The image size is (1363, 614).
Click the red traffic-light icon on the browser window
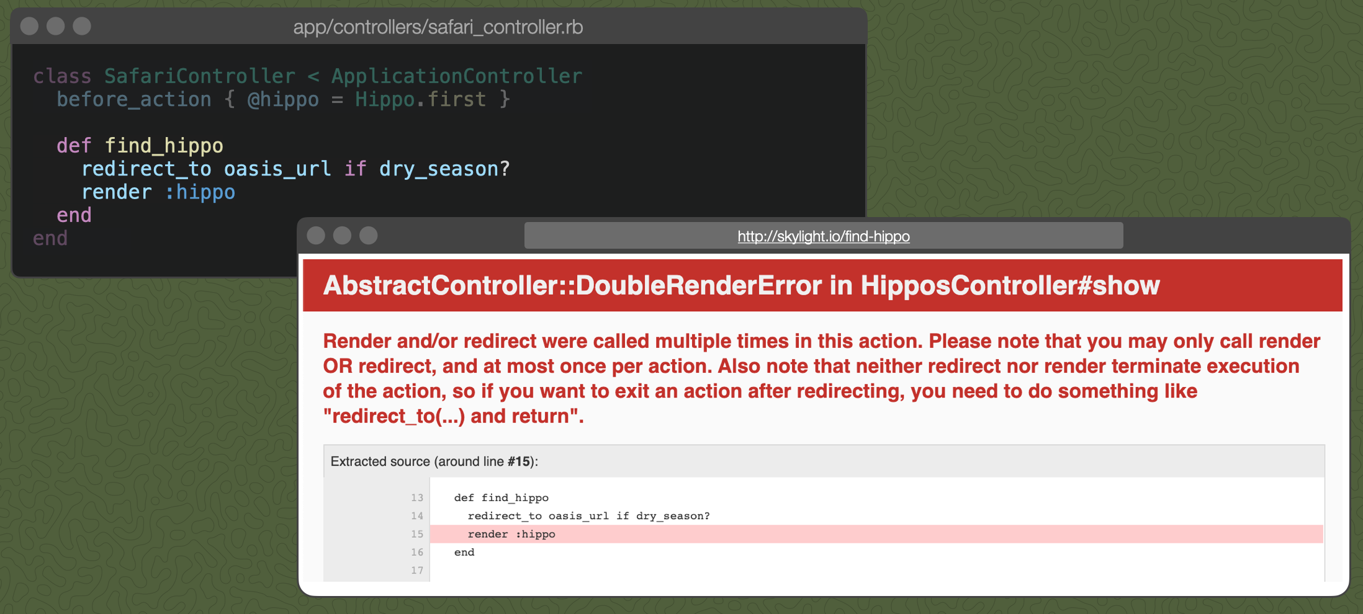tap(317, 236)
